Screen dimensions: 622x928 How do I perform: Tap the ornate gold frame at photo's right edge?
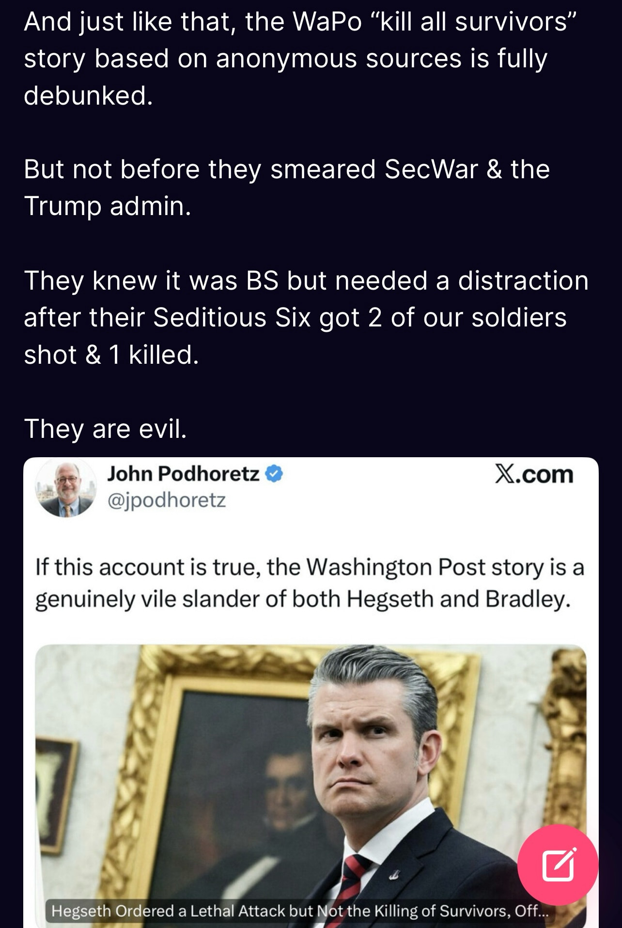click(x=568, y=756)
